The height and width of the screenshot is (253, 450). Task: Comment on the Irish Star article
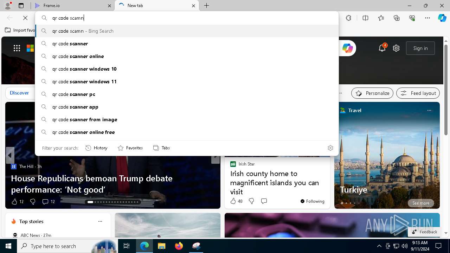tap(264, 201)
